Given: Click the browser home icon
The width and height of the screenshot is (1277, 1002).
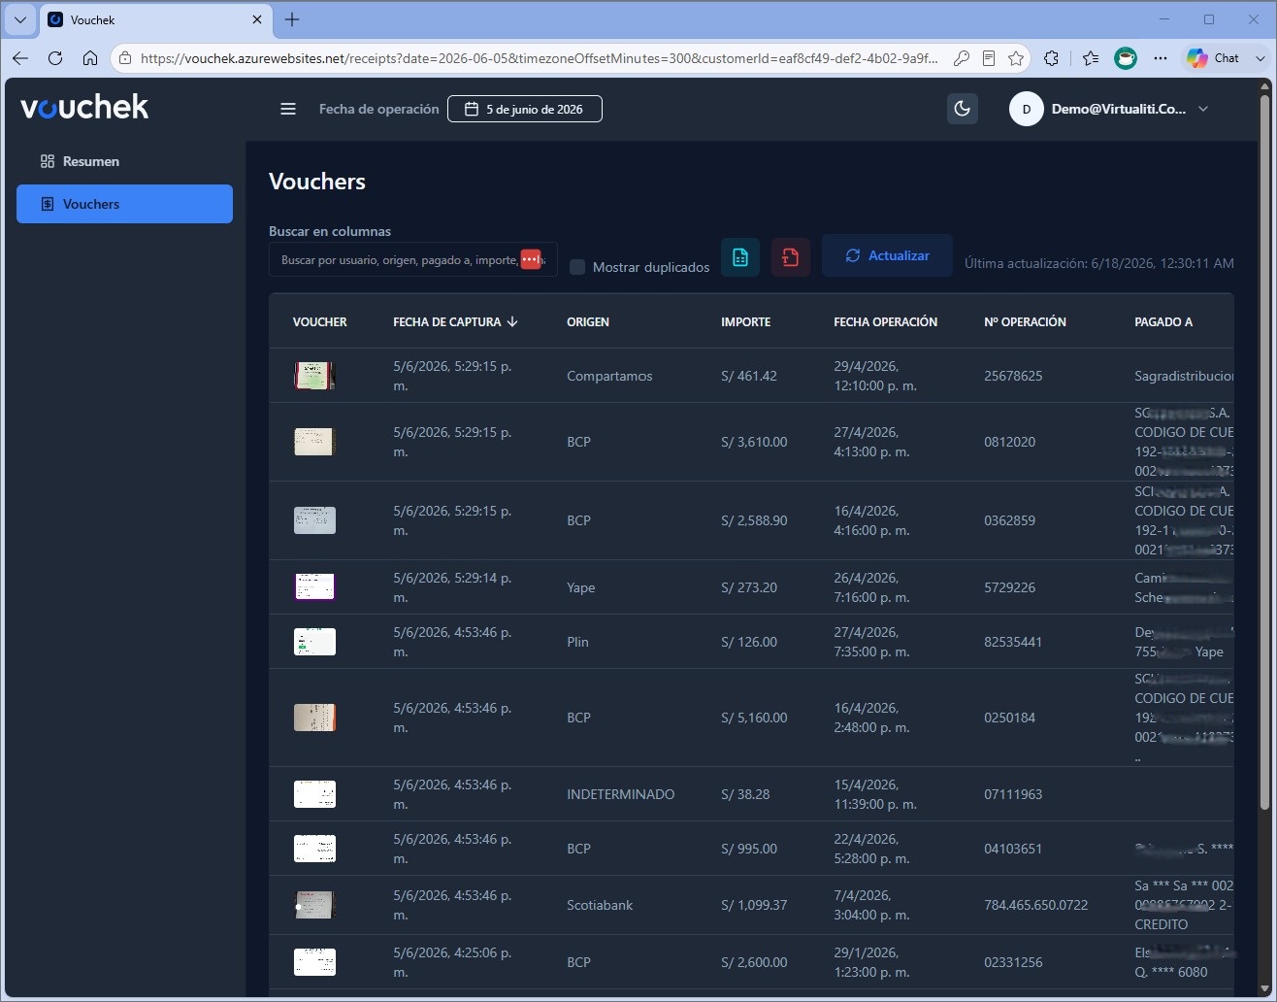Looking at the screenshot, I should point(90,58).
